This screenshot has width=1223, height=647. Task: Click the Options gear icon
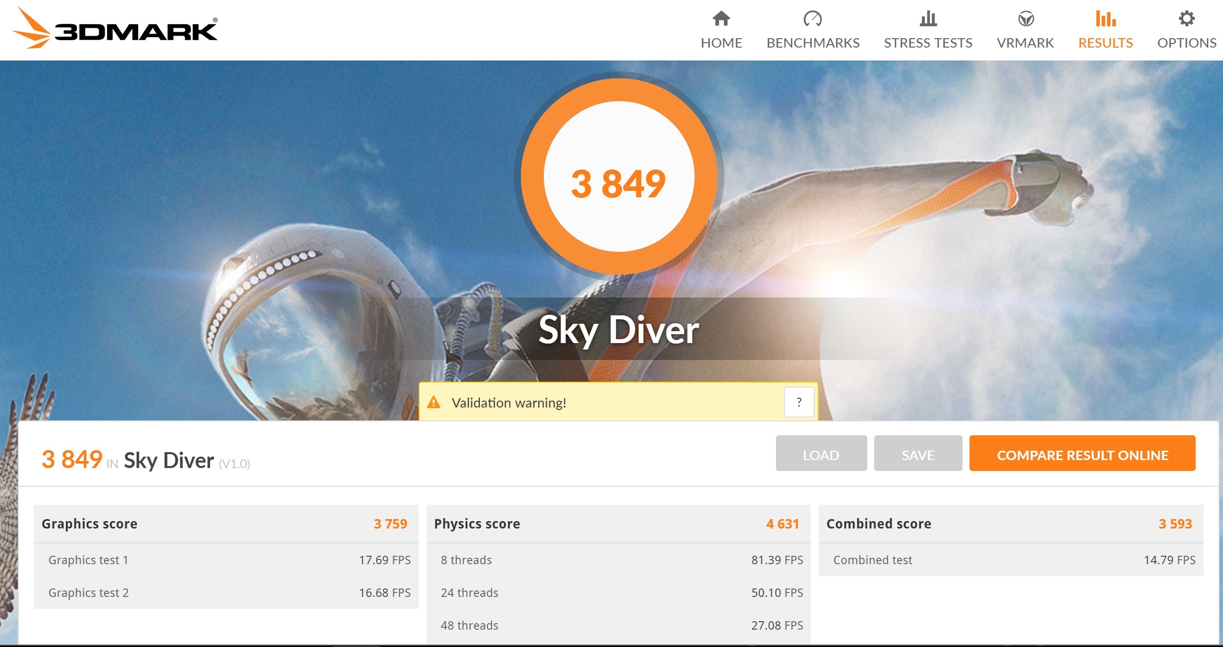[x=1186, y=19]
